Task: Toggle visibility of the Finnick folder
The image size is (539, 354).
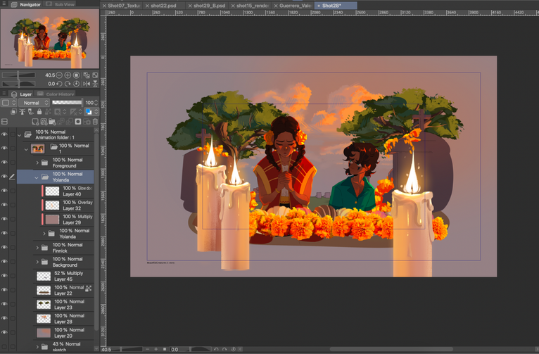Action: click(4, 247)
